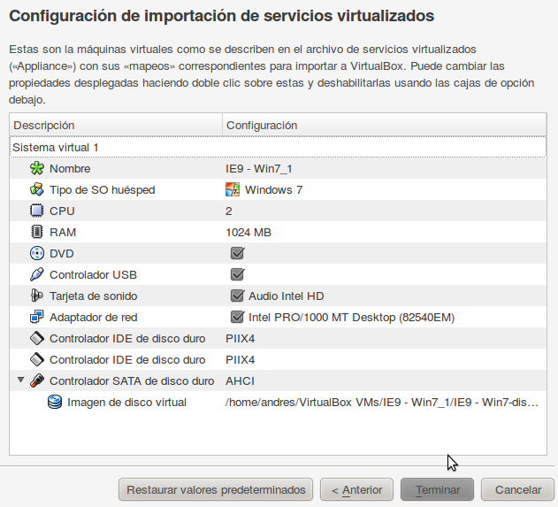Viewport: 558px width, 507px height.
Task: Select the Audio Intel HD text
Action: [x=287, y=296]
